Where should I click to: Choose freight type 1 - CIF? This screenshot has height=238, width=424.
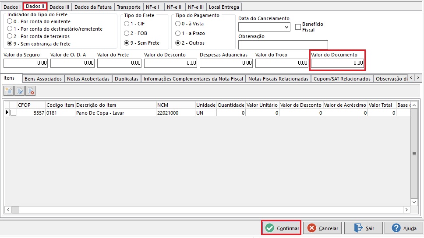pos(127,24)
